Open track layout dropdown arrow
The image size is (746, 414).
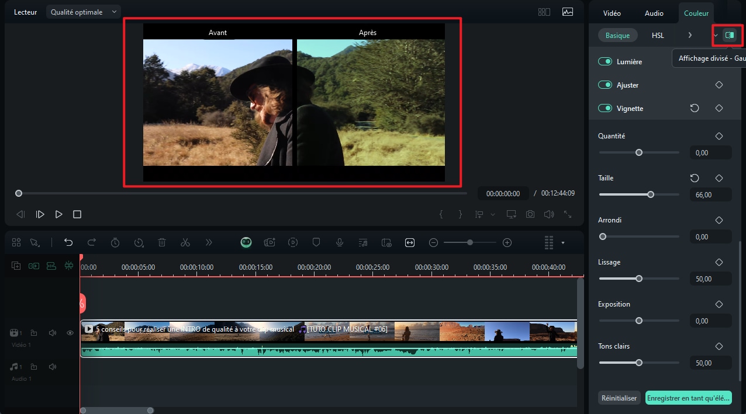click(x=563, y=242)
